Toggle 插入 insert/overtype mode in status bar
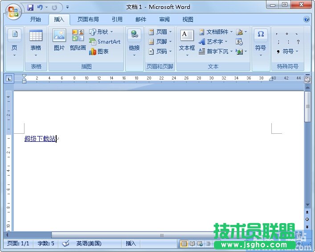Screen dimensions: 315x252 pos(131,244)
